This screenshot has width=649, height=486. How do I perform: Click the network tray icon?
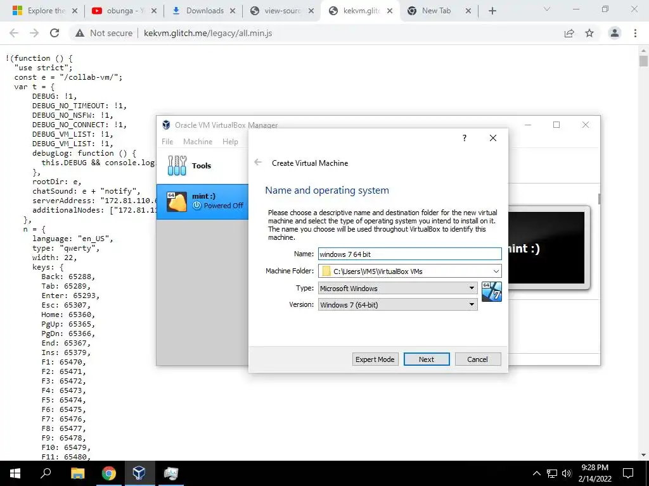tap(552, 473)
